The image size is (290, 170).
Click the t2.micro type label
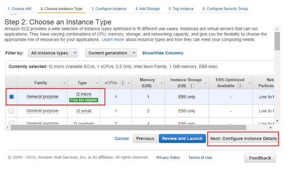(x=84, y=94)
